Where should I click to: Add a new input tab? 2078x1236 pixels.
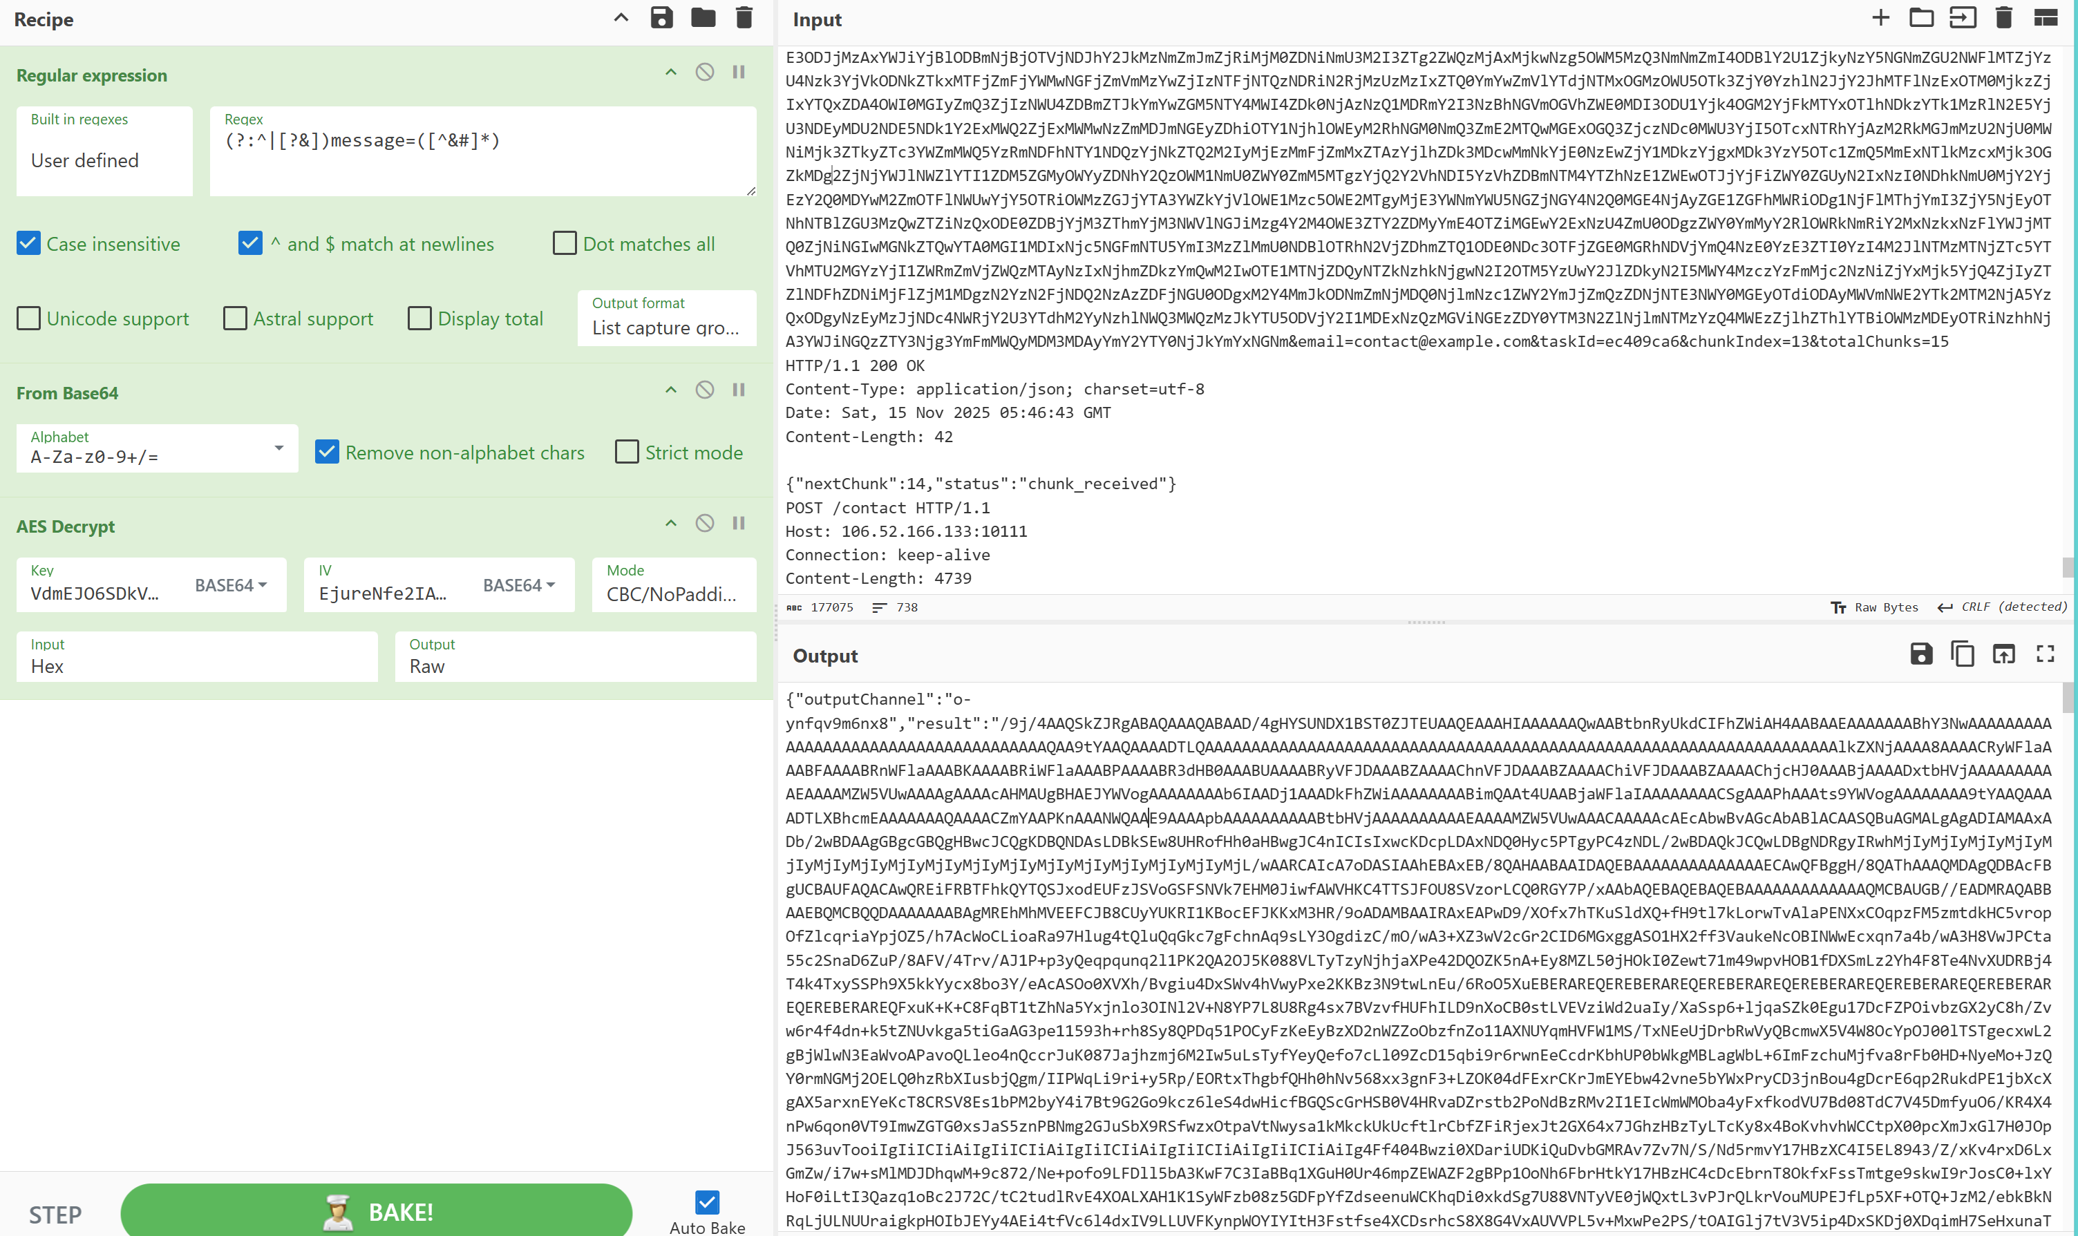[1880, 17]
